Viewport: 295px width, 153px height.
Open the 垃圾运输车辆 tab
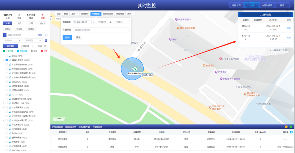pos(84,127)
